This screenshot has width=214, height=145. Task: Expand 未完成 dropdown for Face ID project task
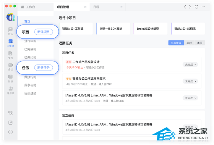click(190, 98)
